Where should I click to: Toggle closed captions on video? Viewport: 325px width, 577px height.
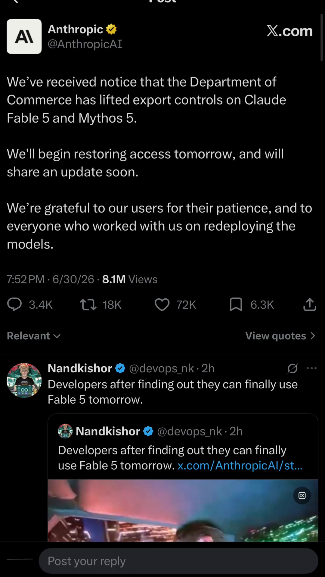[302, 496]
